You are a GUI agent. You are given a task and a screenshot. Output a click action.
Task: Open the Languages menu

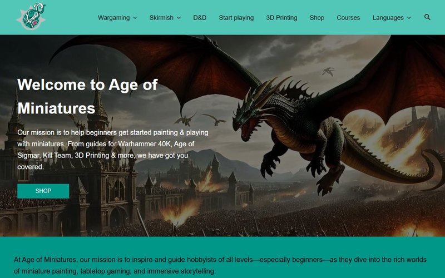click(388, 18)
